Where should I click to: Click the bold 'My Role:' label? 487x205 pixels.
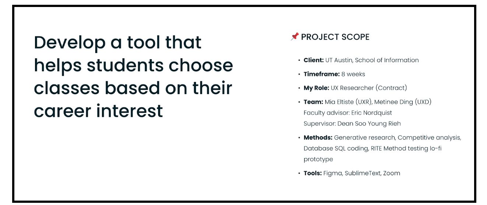[316, 88]
